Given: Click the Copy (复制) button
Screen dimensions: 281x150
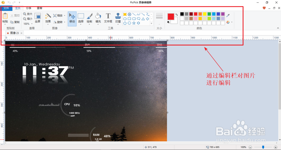Looking at the screenshot, I should pyautogui.click(x=15, y=22).
